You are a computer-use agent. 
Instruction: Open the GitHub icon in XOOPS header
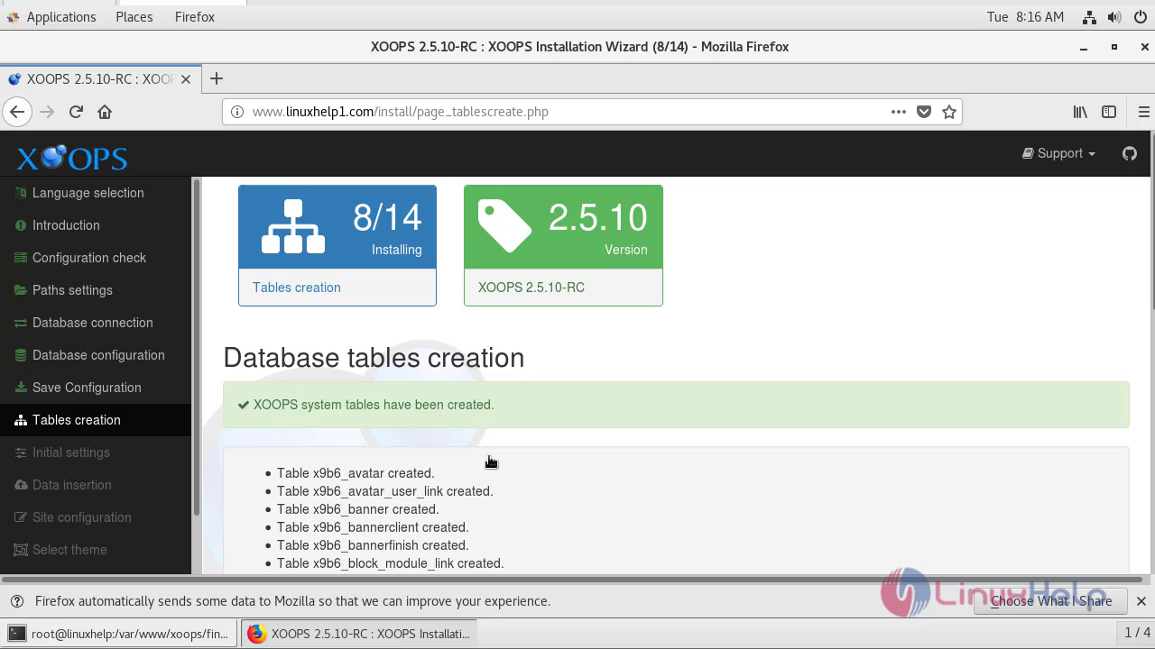point(1129,153)
